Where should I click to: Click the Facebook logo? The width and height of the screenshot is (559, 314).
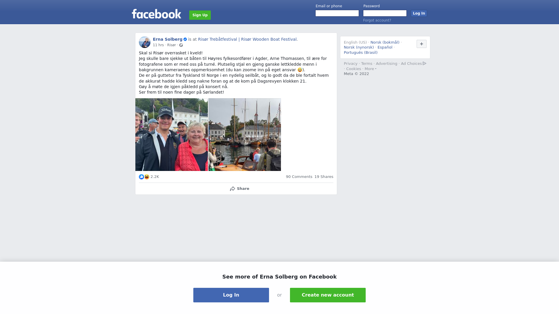click(156, 14)
